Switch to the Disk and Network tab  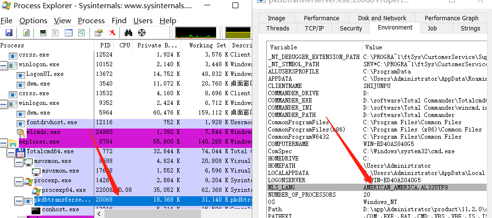[382, 18]
